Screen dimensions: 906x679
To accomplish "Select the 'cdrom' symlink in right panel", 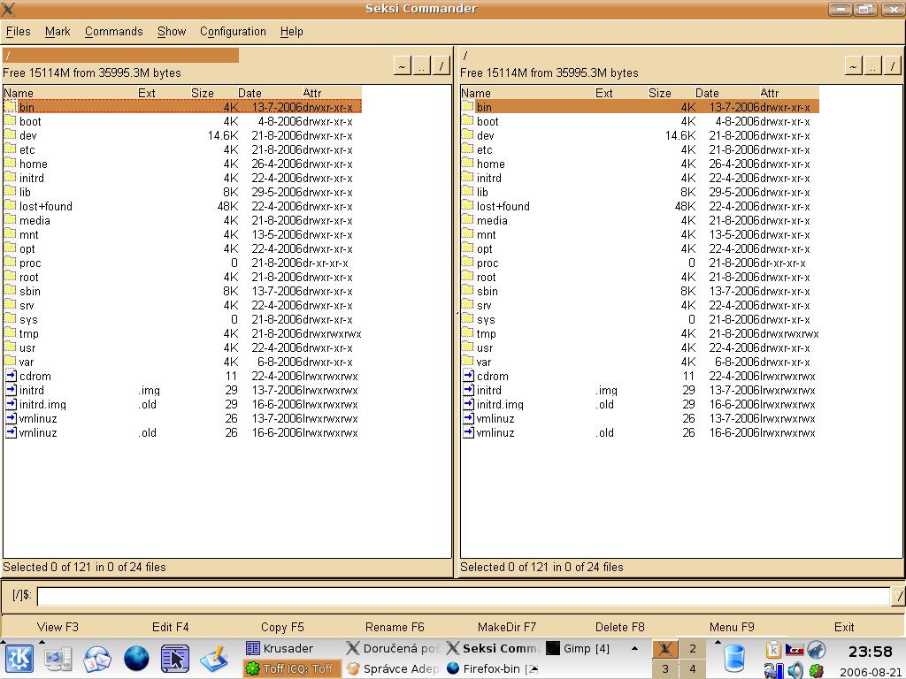I will [492, 376].
